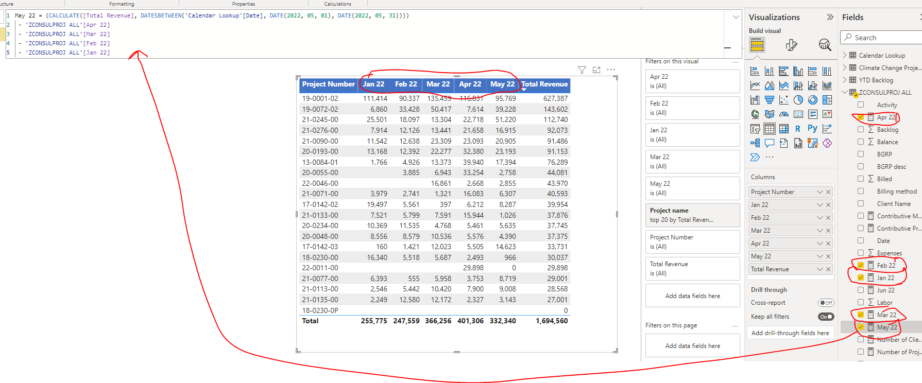Pick the KPI visual
Screen dimensions: 922x383
[827, 114]
